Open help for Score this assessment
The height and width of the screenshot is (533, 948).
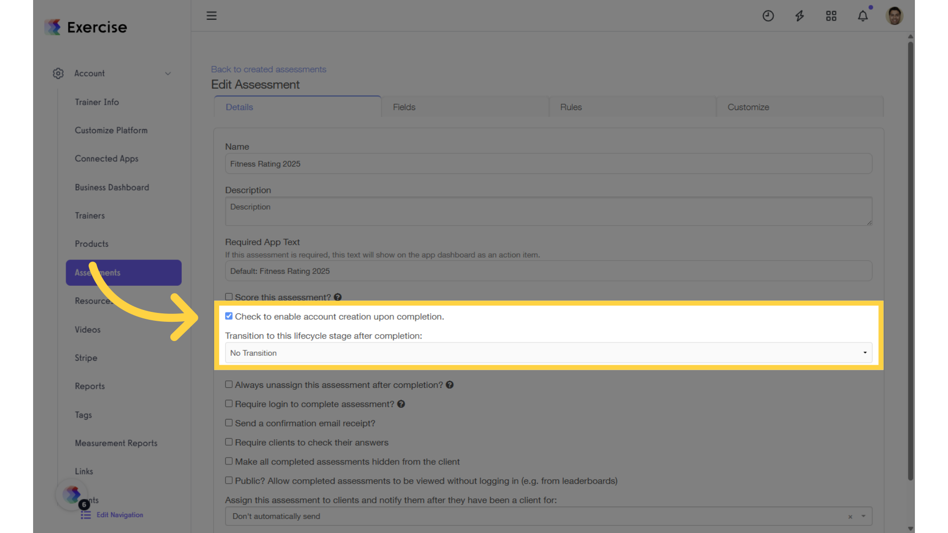click(338, 297)
